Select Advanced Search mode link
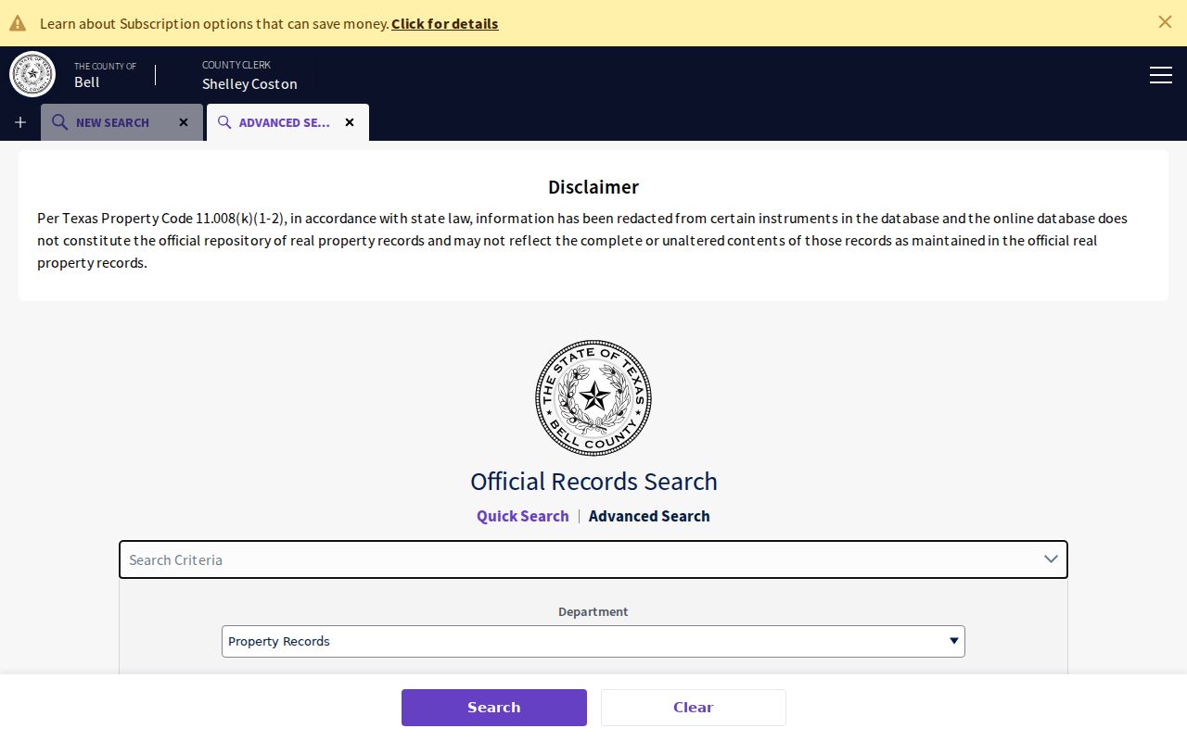 pyautogui.click(x=649, y=516)
